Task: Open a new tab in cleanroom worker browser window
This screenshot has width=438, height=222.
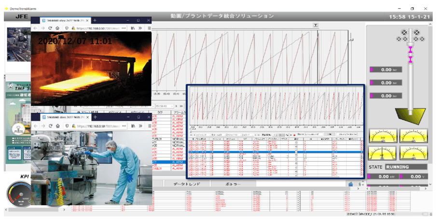Action: (95, 117)
